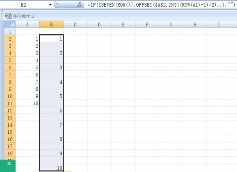237x172 pixels.
Task: Click cell A5 containing 4
Action: point(27,60)
